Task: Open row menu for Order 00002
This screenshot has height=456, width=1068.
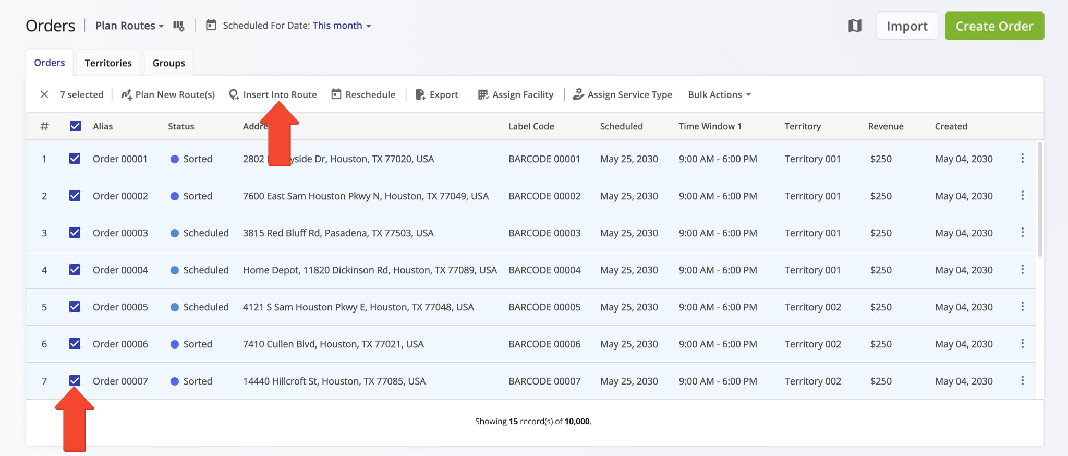Action: pos(1022,195)
